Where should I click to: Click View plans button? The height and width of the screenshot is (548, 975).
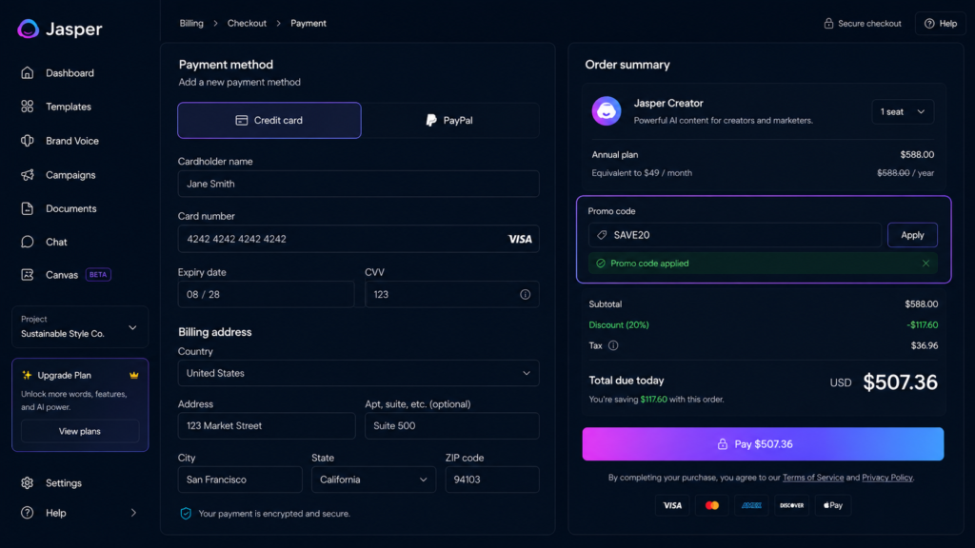coord(80,431)
